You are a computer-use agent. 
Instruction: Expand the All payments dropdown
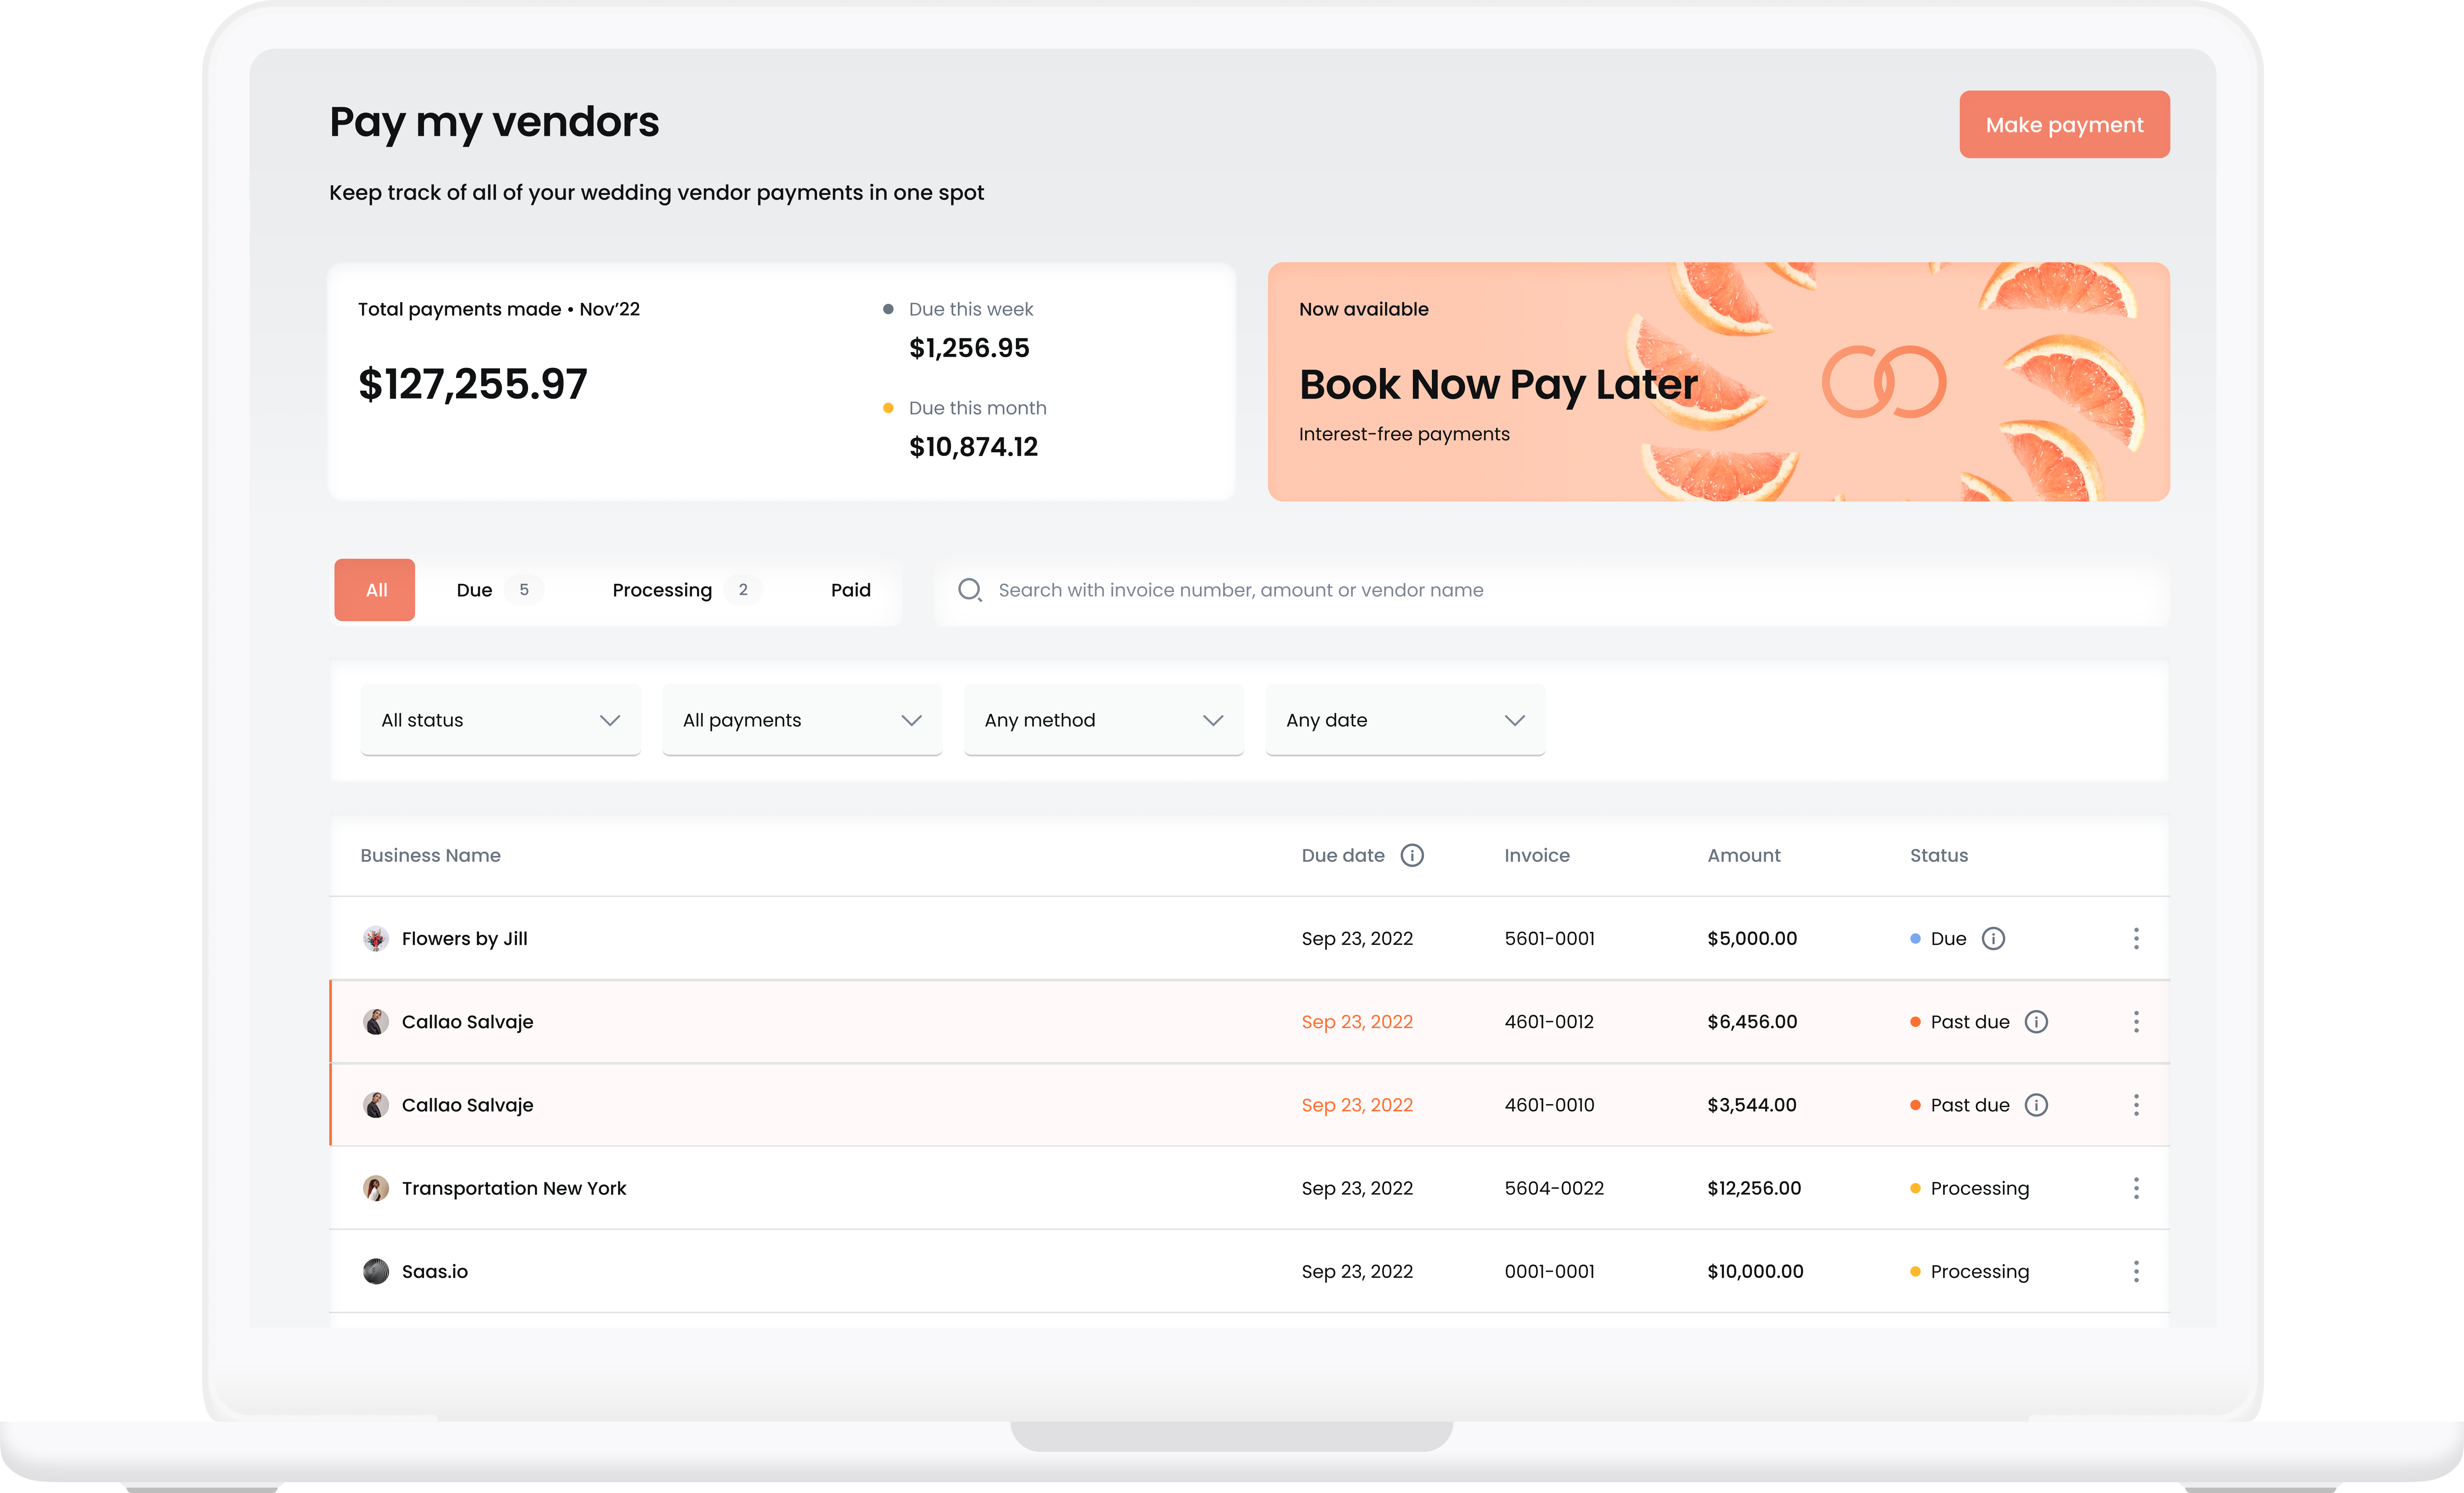click(802, 720)
